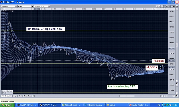Choose the middle dashed line style icon
The width and height of the screenshot is (179, 107).
click(167, 7)
